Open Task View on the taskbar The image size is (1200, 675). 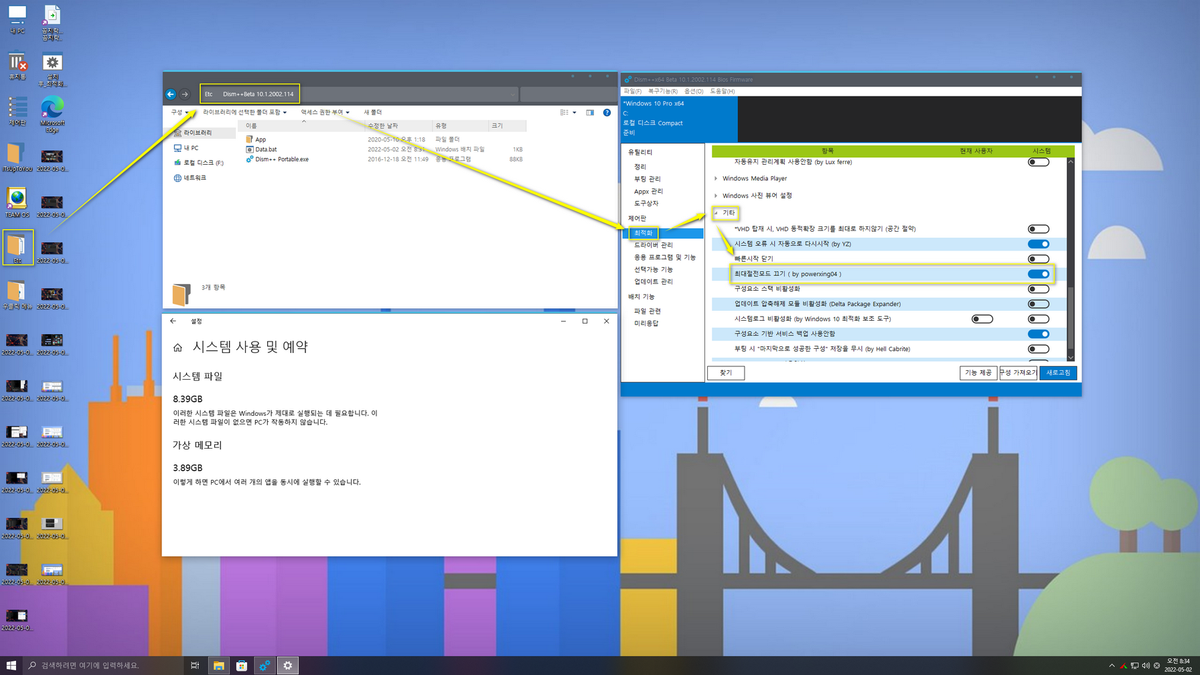tap(195, 666)
